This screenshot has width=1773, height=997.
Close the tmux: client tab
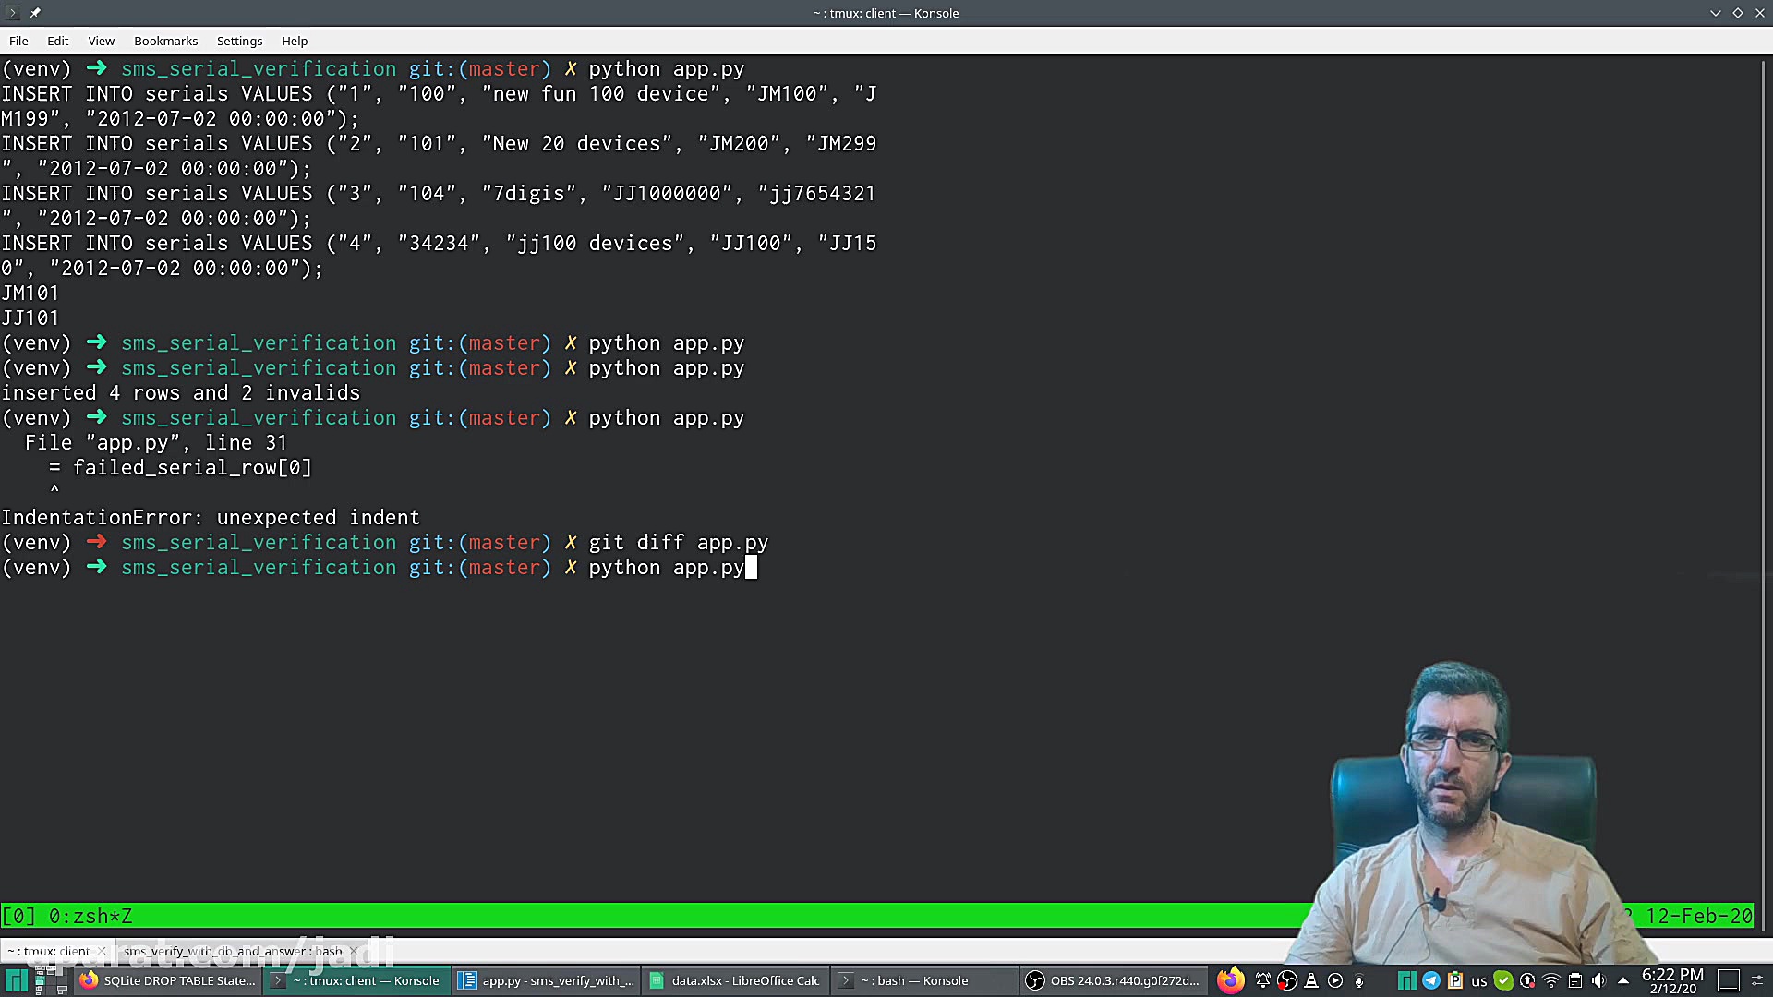(x=102, y=951)
